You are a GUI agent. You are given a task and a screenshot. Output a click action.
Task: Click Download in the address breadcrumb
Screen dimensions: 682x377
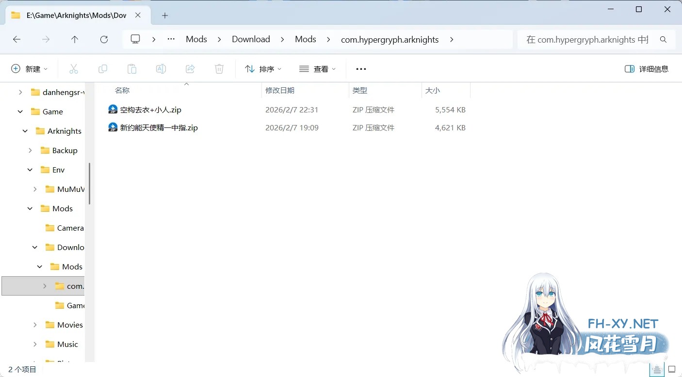click(251, 39)
